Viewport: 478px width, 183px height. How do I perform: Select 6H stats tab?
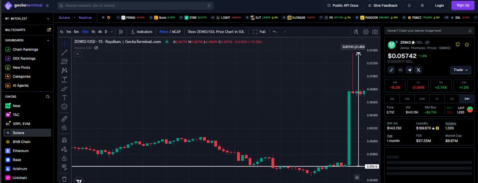452,98
